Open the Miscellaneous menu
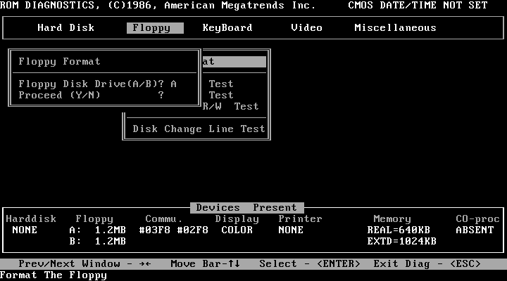 (x=395, y=28)
